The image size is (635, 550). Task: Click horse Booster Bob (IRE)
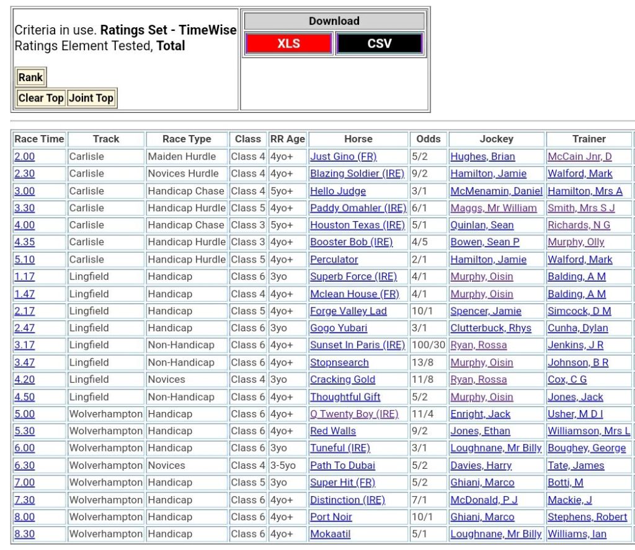tap(351, 242)
